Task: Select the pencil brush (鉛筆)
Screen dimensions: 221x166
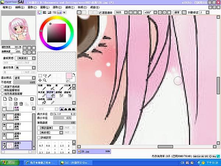Action: tap(42, 87)
